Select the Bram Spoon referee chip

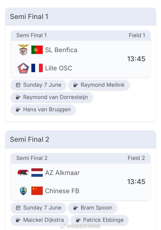coord(93,208)
